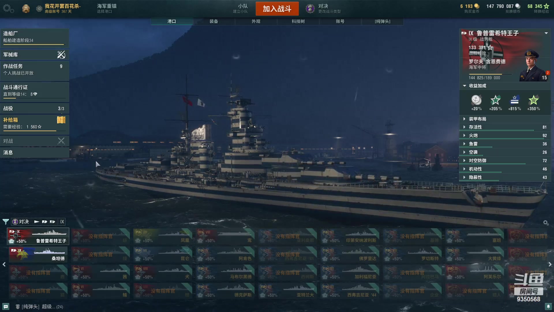
Task: Switch to the 装备 equipment tab
Action: [214, 21]
